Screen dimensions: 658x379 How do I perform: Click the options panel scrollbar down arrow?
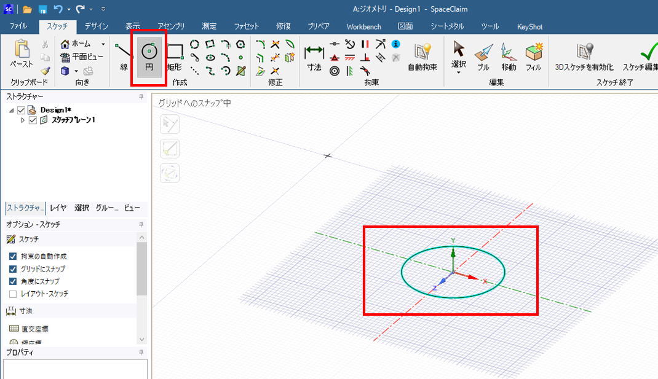pos(142,340)
